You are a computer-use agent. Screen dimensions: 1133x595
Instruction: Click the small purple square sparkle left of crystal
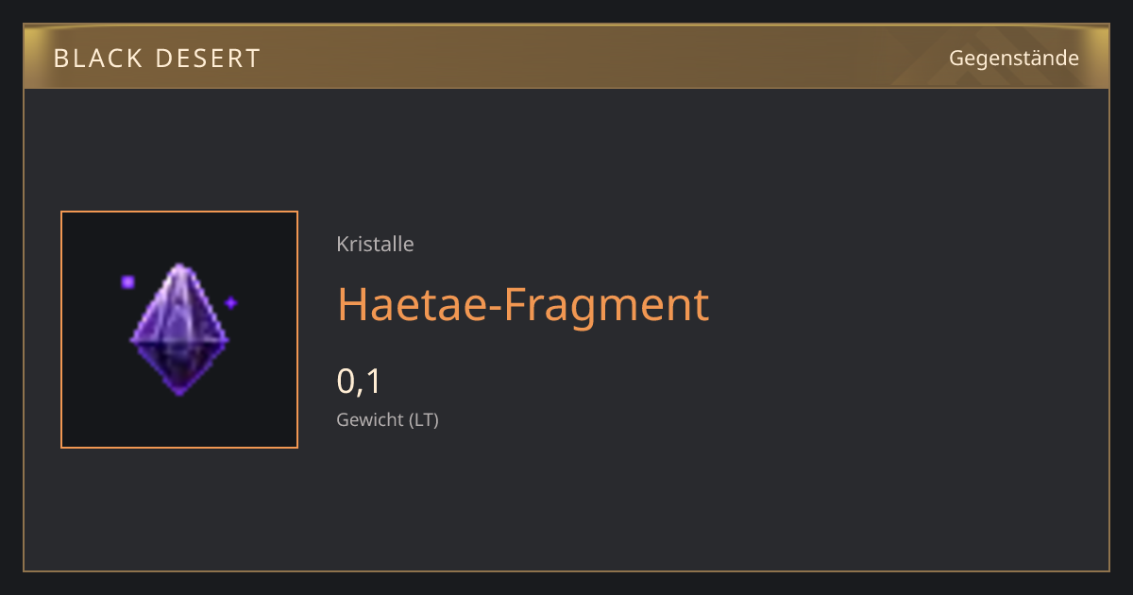point(128,281)
